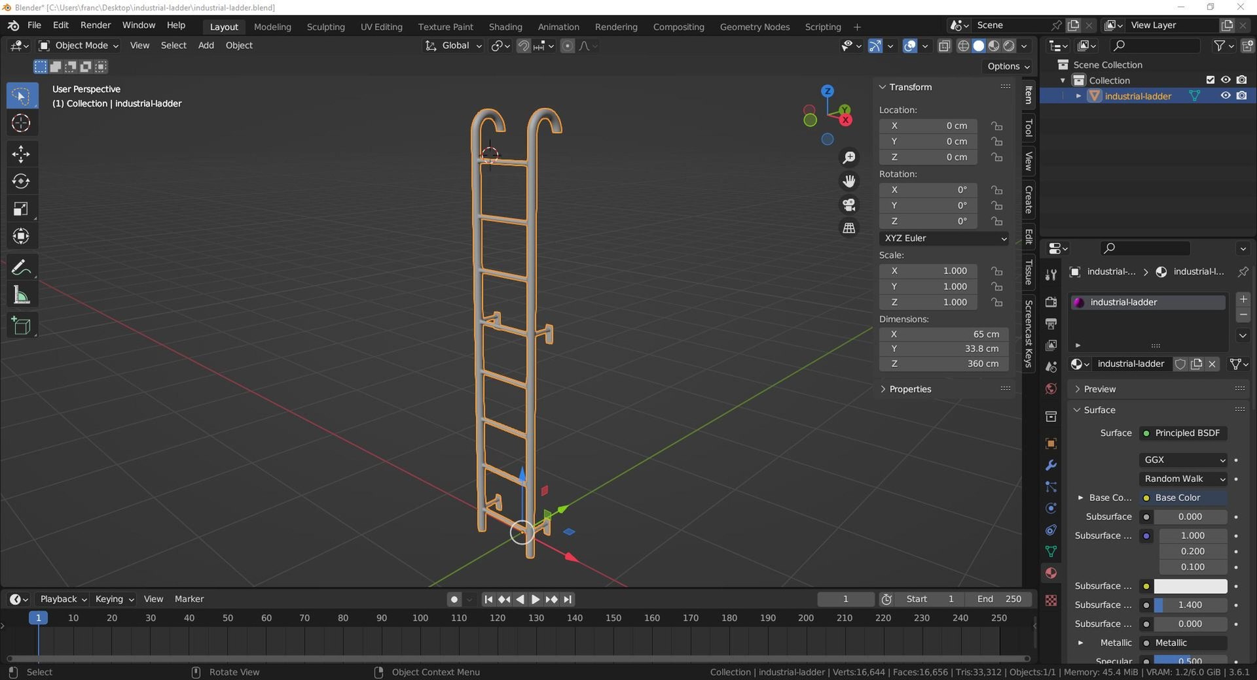
Task: Toggle the camera view icon
Action: pos(849,205)
